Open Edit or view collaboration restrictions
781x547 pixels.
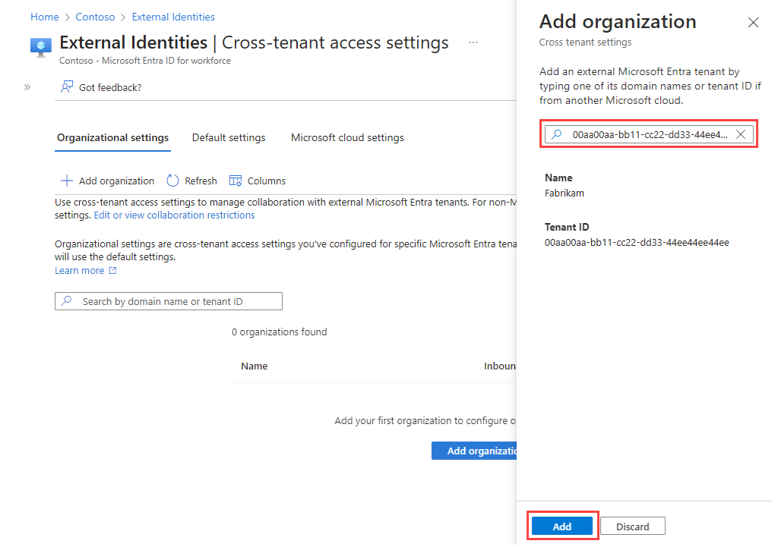pyautogui.click(x=175, y=215)
